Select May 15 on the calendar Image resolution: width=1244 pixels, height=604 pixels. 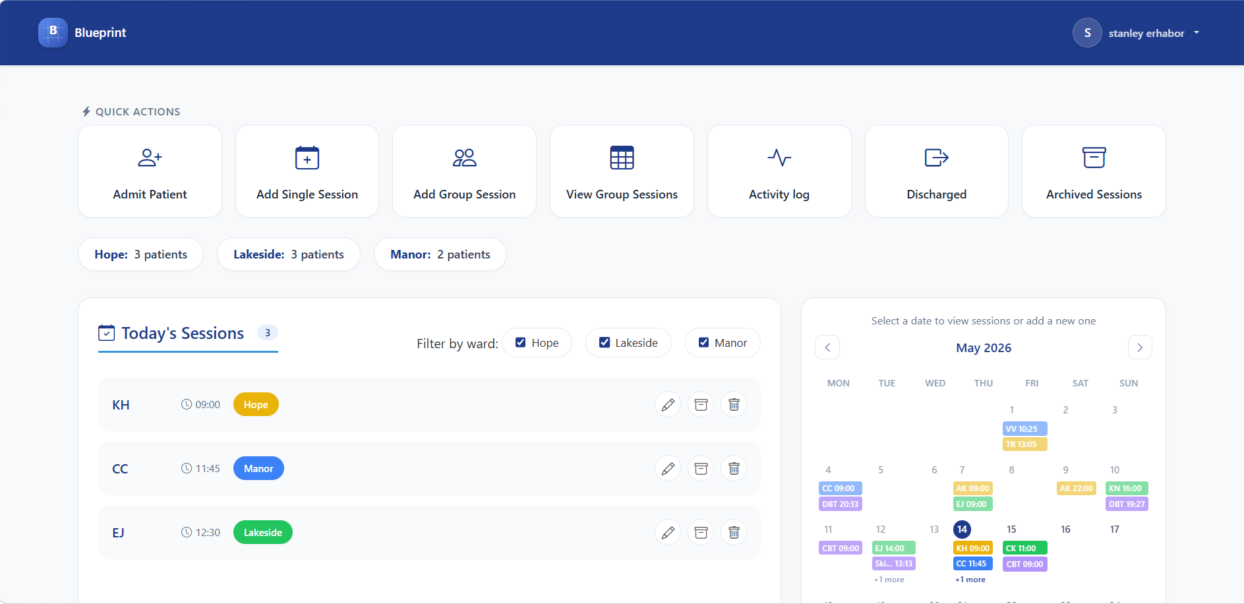click(x=1011, y=529)
